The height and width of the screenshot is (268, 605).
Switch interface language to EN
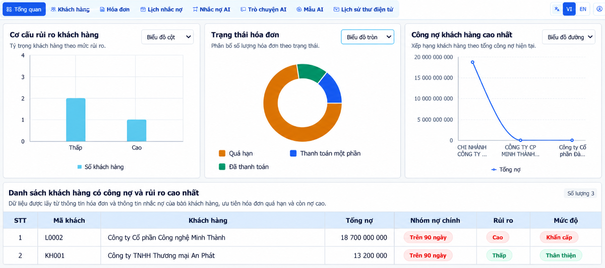click(583, 9)
